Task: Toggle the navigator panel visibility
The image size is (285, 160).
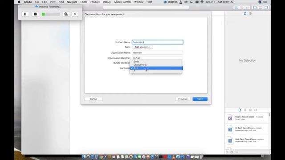Action: pos(255,8)
